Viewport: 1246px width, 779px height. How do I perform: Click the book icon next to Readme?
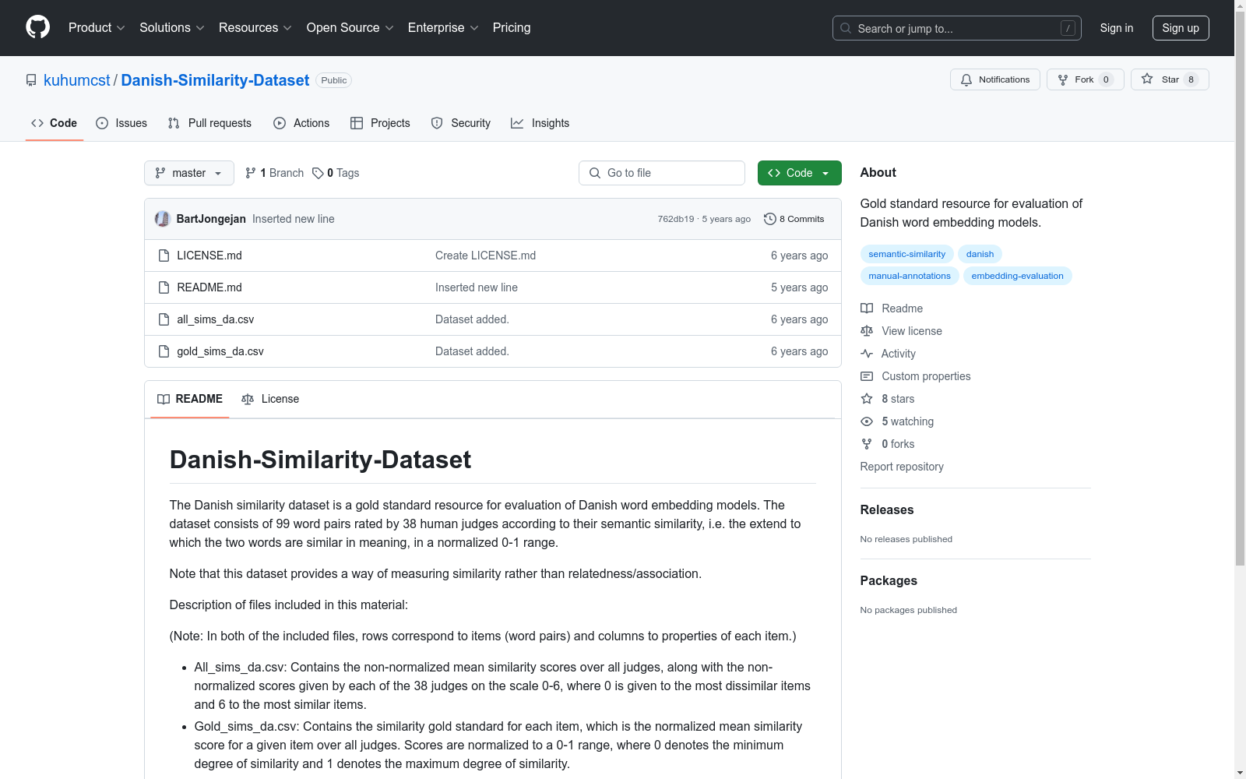point(867,308)
